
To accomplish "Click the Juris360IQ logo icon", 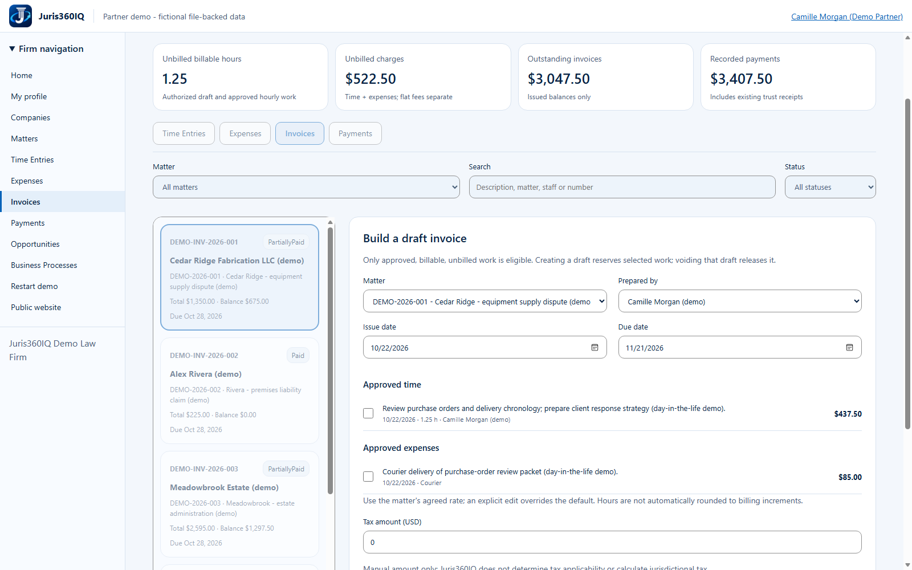I will pyautogui.click(x=21, y=16).
